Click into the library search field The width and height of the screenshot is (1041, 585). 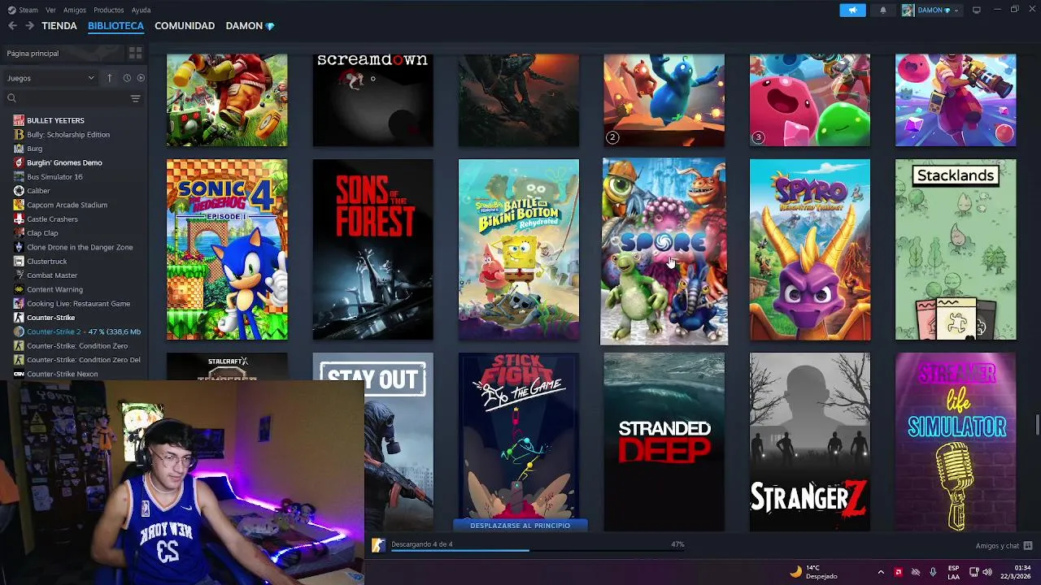click(73, 98)
